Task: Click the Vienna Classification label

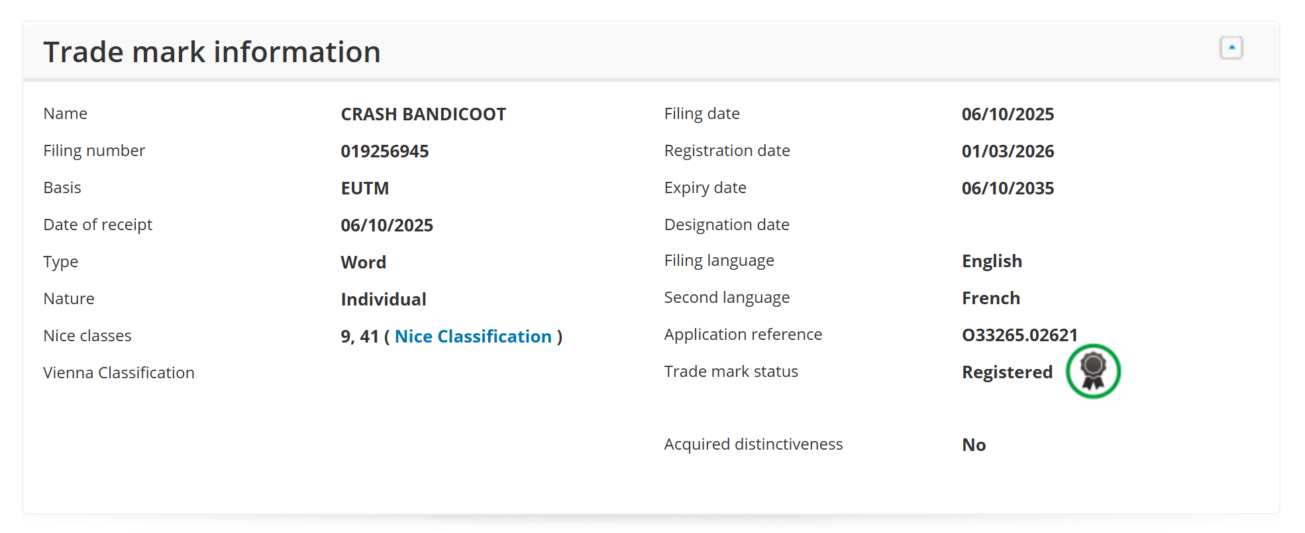Action: pyautogui.click(x=119, y=373)
